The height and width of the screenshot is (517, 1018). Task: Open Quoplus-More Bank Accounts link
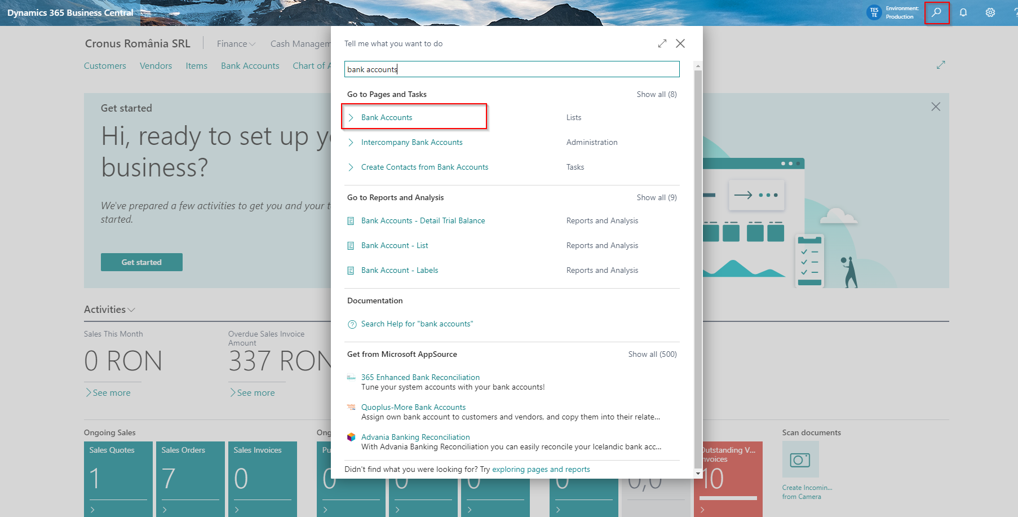[413, 407]
